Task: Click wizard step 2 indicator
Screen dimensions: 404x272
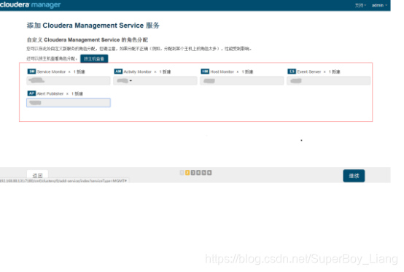Action: pos(187,173)
